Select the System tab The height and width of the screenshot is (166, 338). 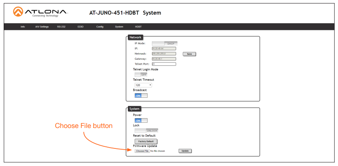(119, 27)
